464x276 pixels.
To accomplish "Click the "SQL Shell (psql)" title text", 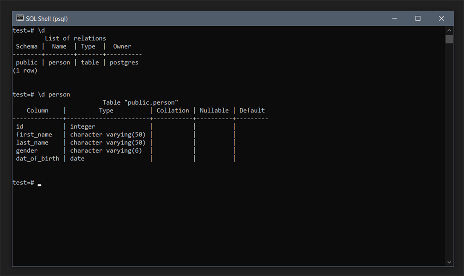I will pos(47,19).
